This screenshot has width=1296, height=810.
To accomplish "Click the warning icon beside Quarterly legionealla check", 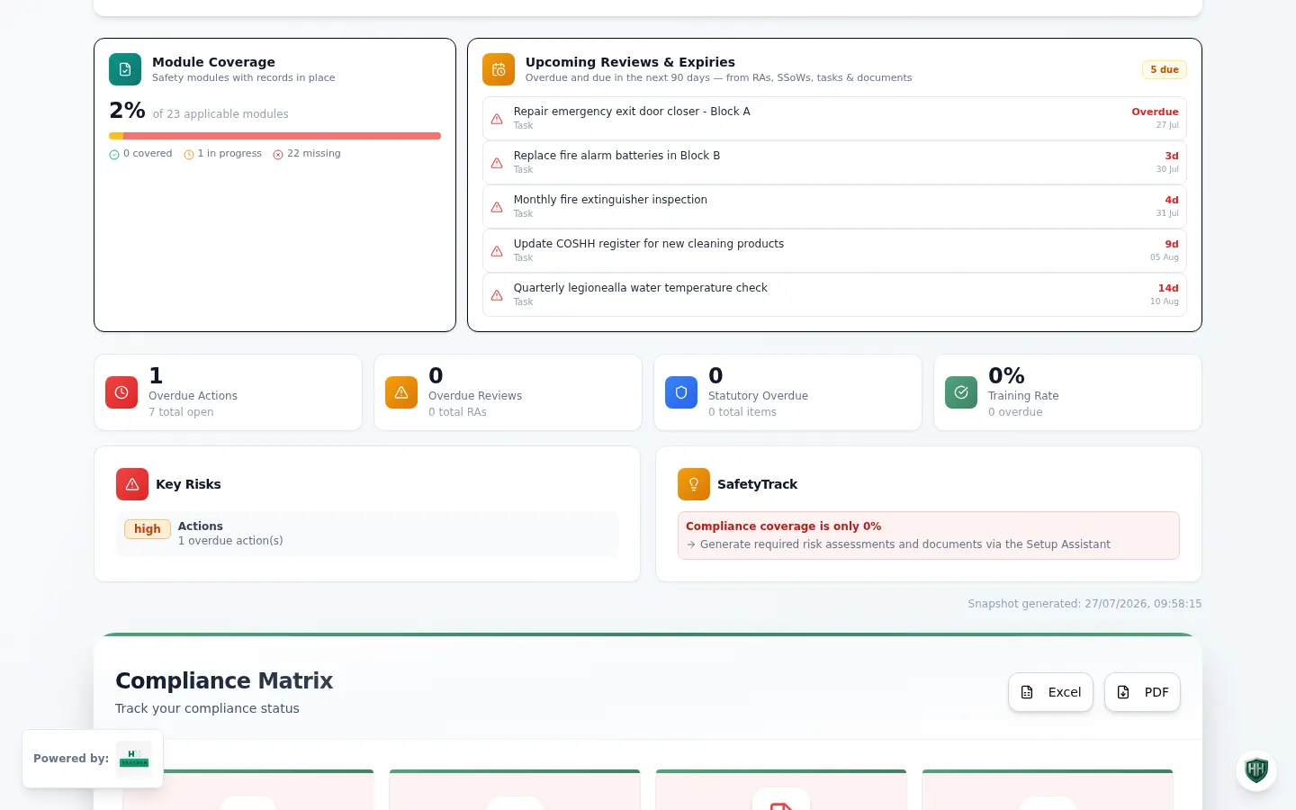I will (497, 295).
